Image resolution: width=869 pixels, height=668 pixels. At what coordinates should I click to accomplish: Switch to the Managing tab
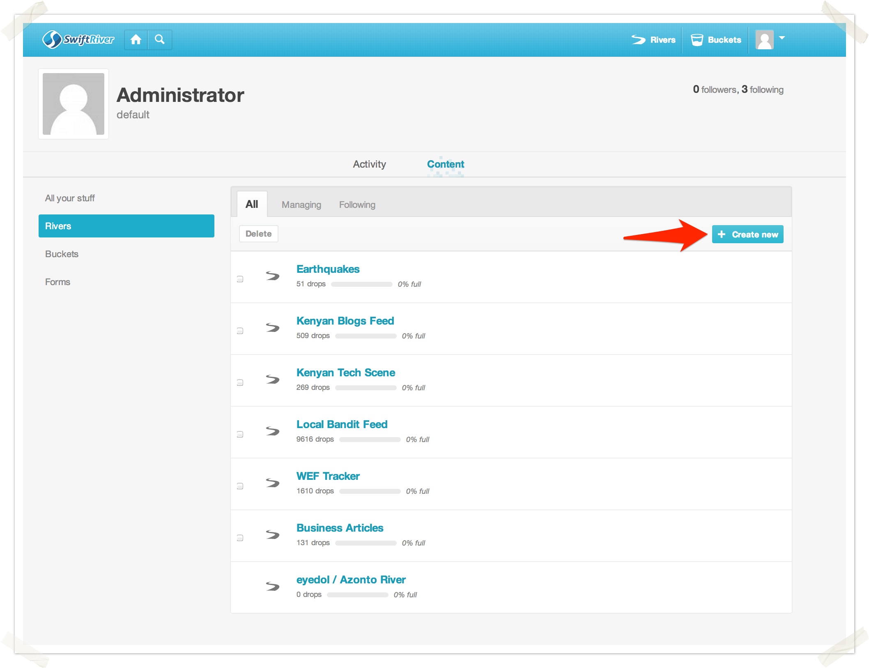(301, 205)
